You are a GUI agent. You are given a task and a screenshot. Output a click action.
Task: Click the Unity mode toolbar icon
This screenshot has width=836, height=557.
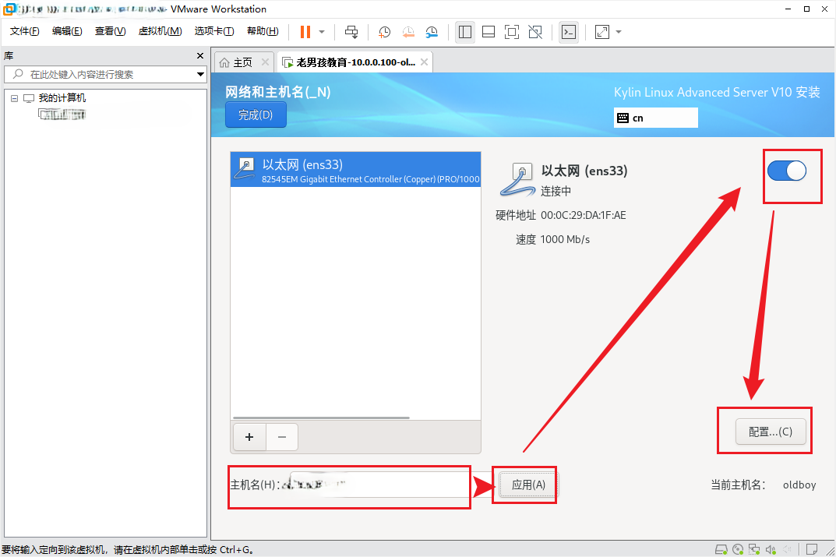coord(535,32)
